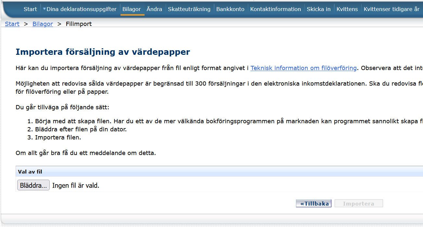This screenshot has width=423, height=227.
Task: Switch to the Kvittens tab
Action: coord(347,9)
